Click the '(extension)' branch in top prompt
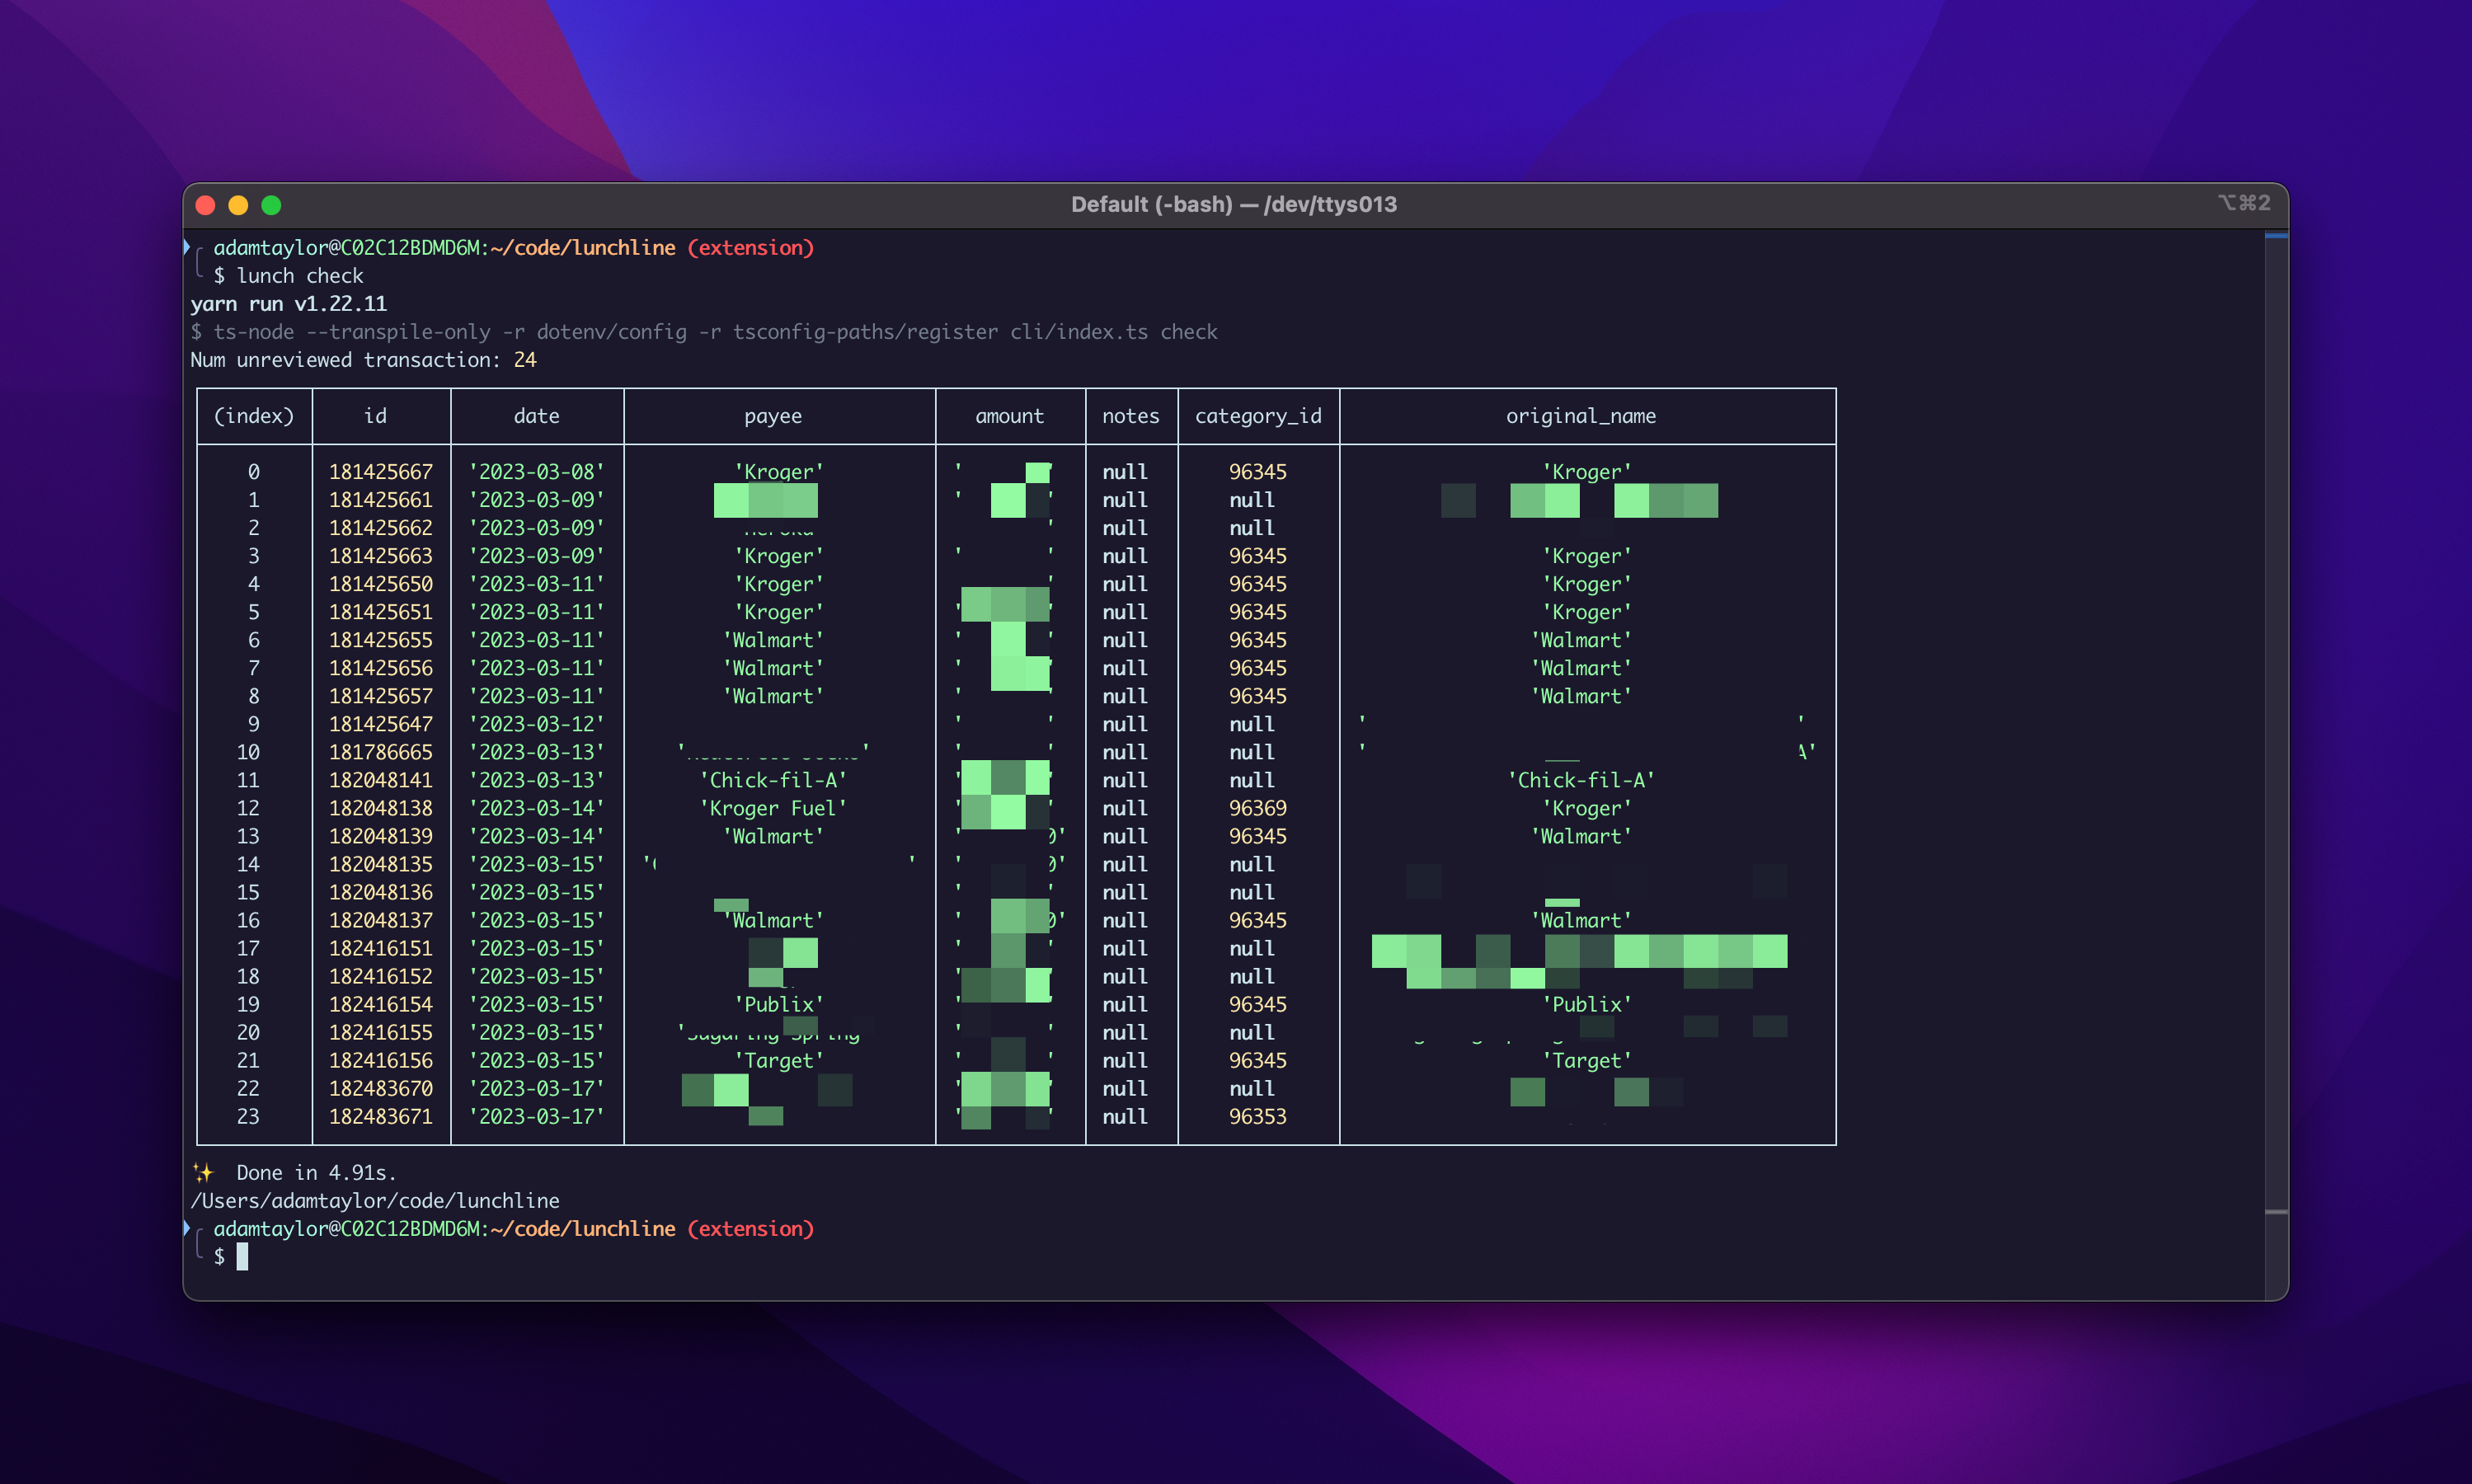Viewport: 2472px width, 1484px height. coord(751,248)
